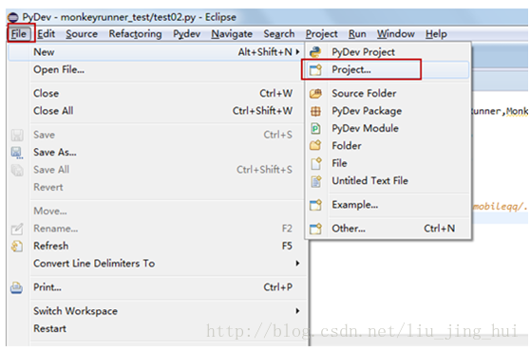Open the Edit menu

click(x=46, y=34)
